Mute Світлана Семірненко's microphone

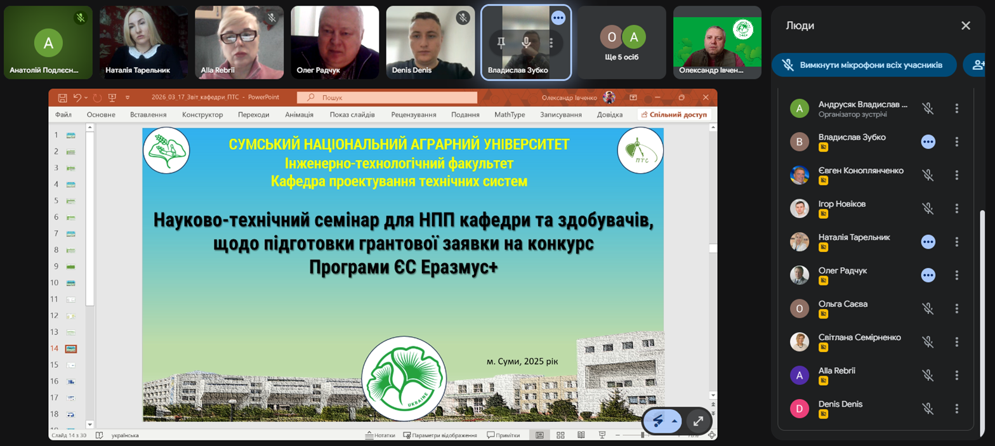coord(928,342)
